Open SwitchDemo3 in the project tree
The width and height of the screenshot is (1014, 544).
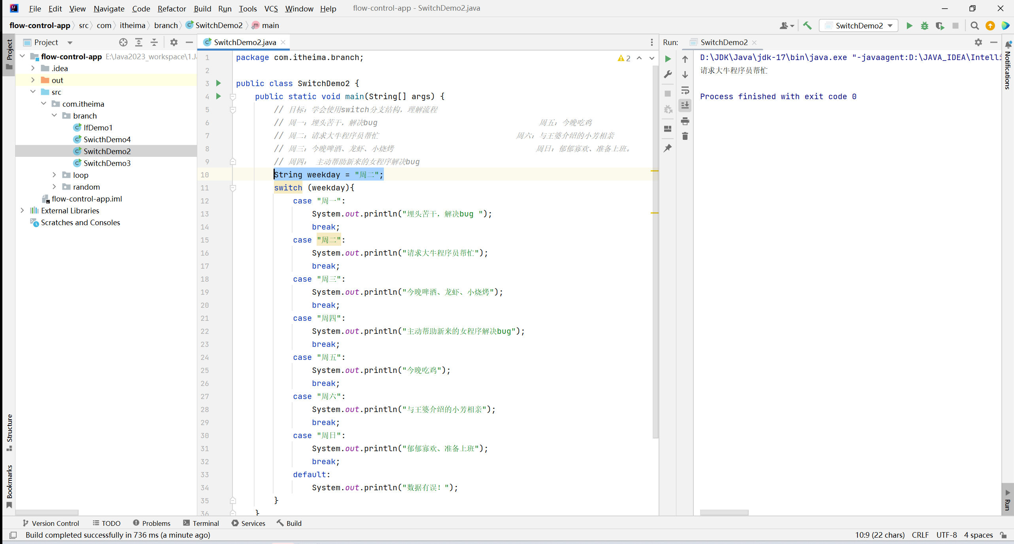click(107, 163)
